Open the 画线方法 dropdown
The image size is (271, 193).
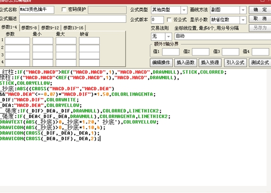click(243, 10)
